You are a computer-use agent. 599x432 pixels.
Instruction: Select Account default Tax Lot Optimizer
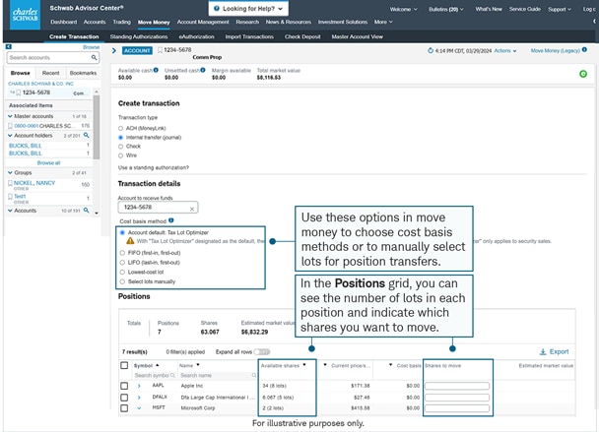point(122,232)
